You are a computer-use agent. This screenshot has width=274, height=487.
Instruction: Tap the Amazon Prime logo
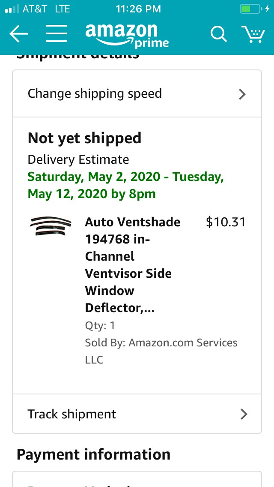(127, 36)
